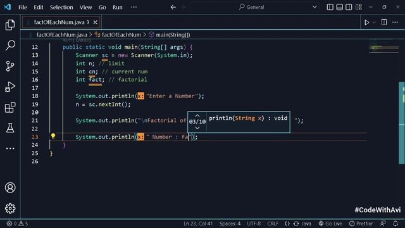Open the Testing flask view
The height and width of the screenshot is (228, 405).
[x=10, y=128]
